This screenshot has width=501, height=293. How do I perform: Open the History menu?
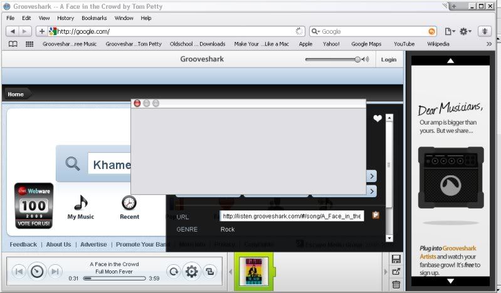[x=65, y=18]
